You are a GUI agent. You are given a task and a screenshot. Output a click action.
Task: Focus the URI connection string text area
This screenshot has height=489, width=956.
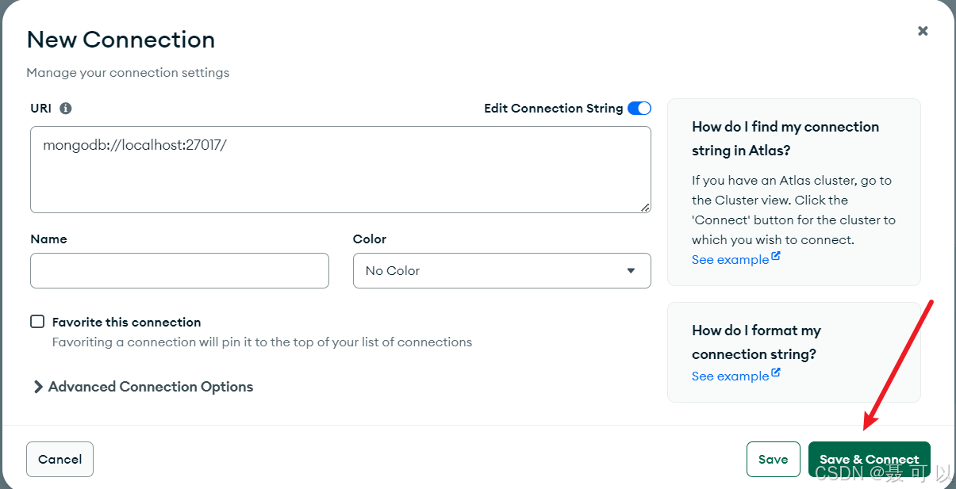[340, 170]
